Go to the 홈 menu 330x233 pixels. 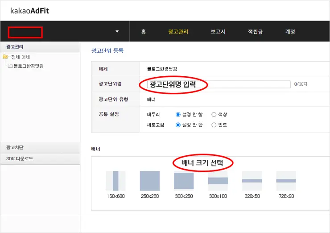pos(143,32)
